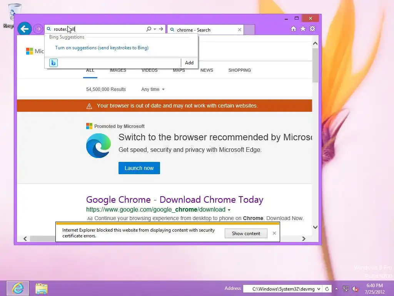Click the horizontal scrollbar right arrow
394x296 pixels.
pyautogui.click(x=304, y=239)
